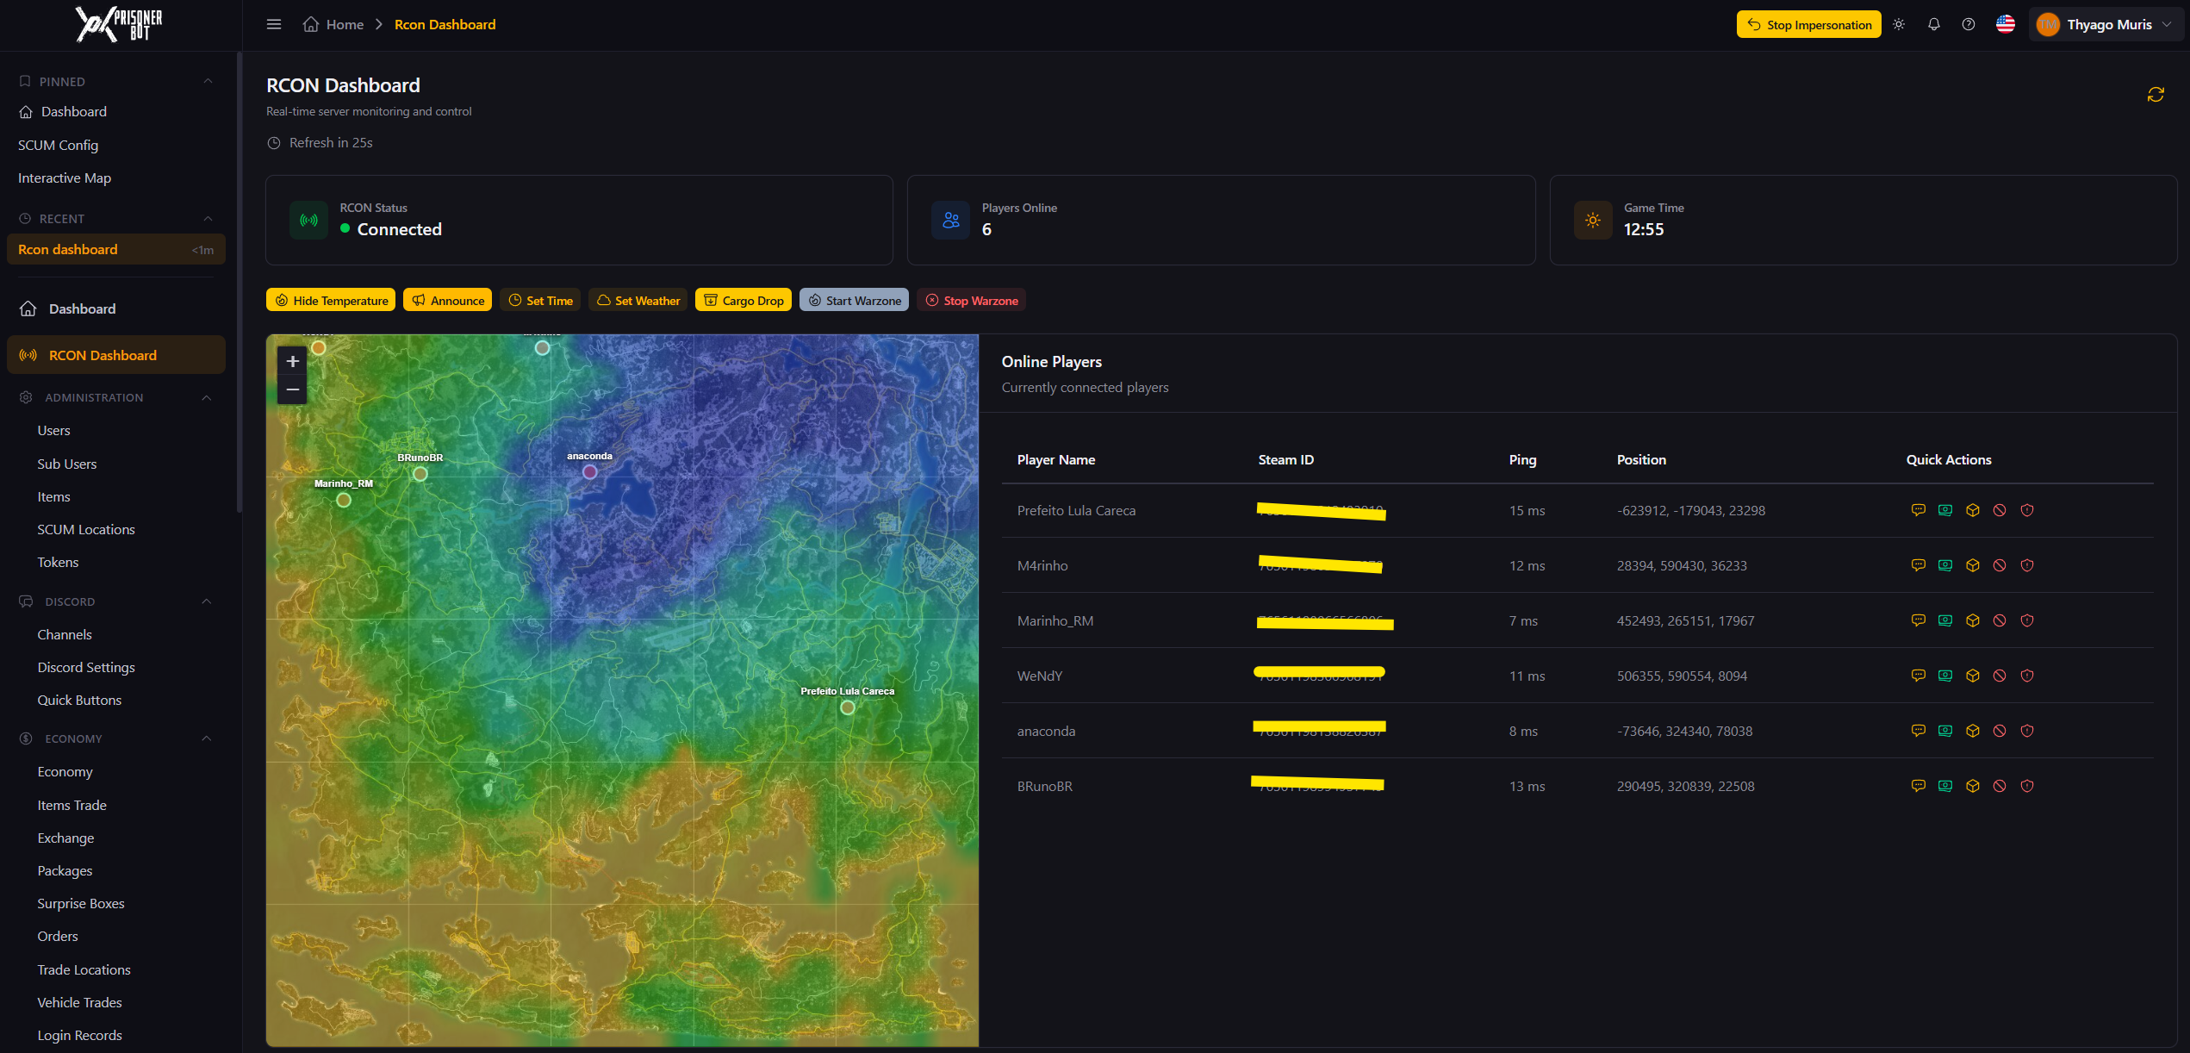Collapse the ADMINISTRATION sidebar section

point(206,397)
